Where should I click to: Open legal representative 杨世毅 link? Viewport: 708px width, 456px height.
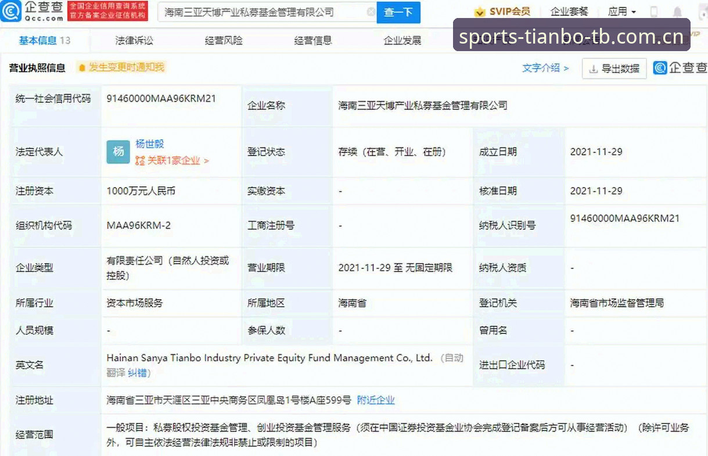click(x=150, y=144)
